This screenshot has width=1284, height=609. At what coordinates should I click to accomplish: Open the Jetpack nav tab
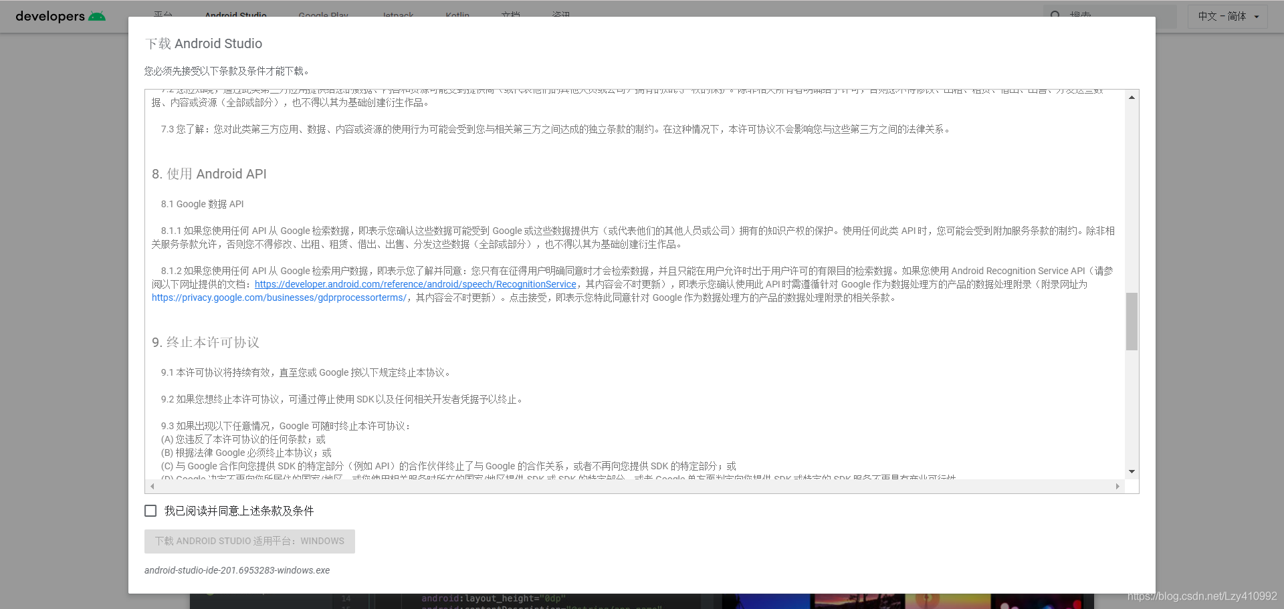click(398, 14)
